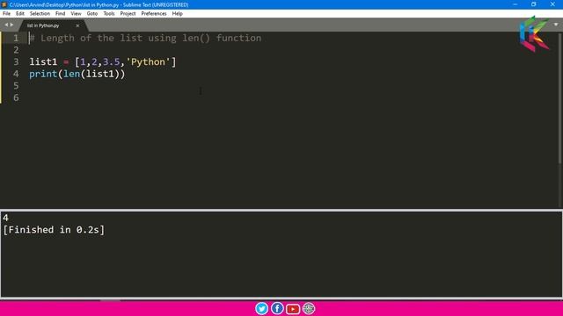Open the Help menu
The height and width of the screenshot is (316, 563).
pos(177,14)
